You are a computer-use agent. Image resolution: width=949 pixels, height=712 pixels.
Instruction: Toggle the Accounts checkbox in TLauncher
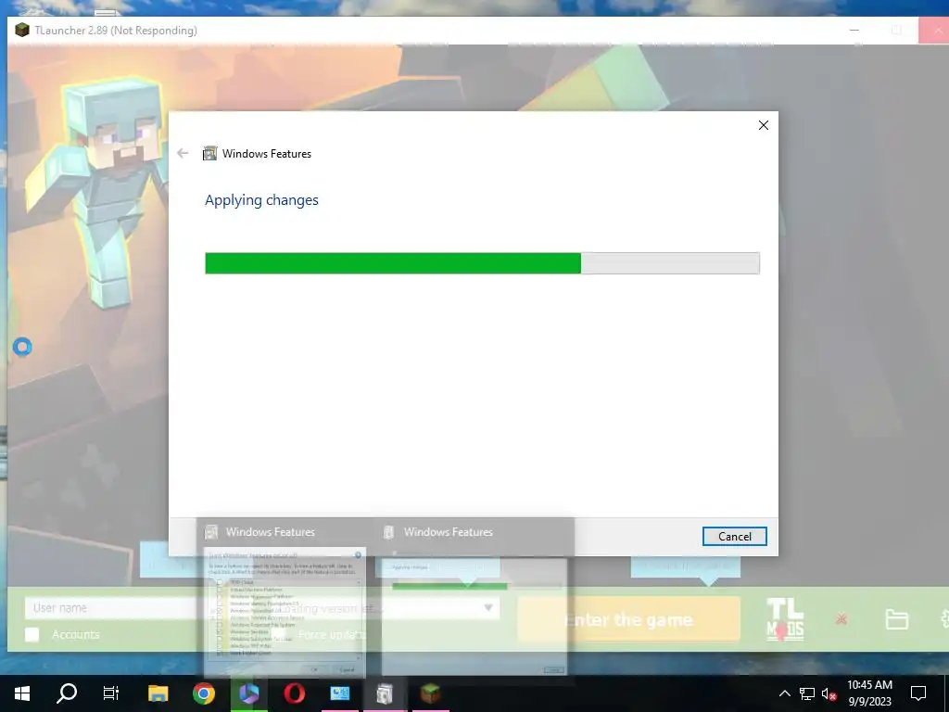[32, 634]
